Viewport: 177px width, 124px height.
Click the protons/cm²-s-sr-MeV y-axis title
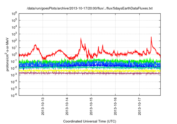(7, 55)
